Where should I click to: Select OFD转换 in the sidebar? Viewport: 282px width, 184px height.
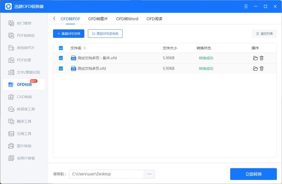[24, 84]
